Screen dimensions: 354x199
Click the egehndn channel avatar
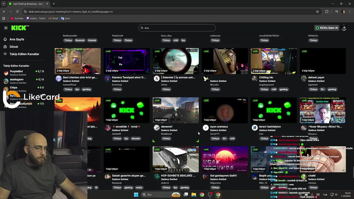coord(304,78)
